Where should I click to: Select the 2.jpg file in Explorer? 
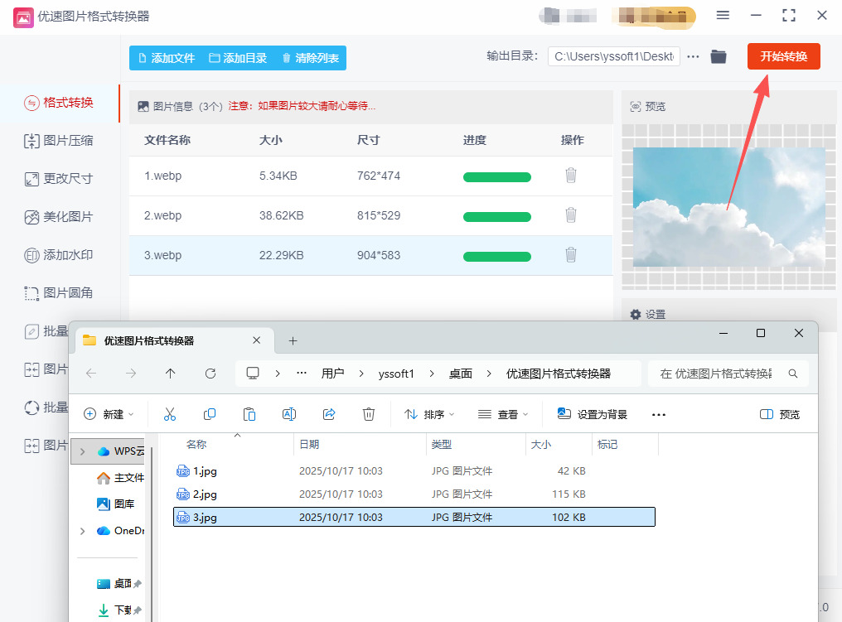(x=205, y=494)
